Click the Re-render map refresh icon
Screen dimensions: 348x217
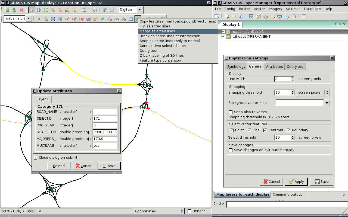14,10
